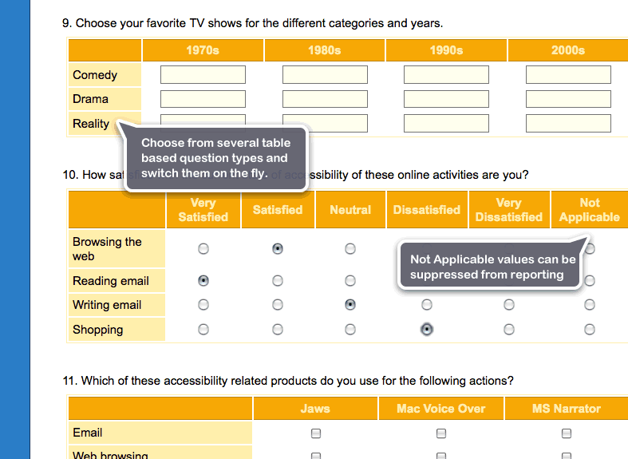Click the 1970s Comedy text field

tap(203, 75)
